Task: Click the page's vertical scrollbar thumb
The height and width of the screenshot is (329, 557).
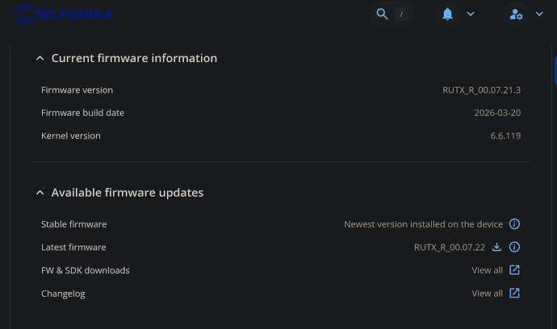Action: pos(554,69)
